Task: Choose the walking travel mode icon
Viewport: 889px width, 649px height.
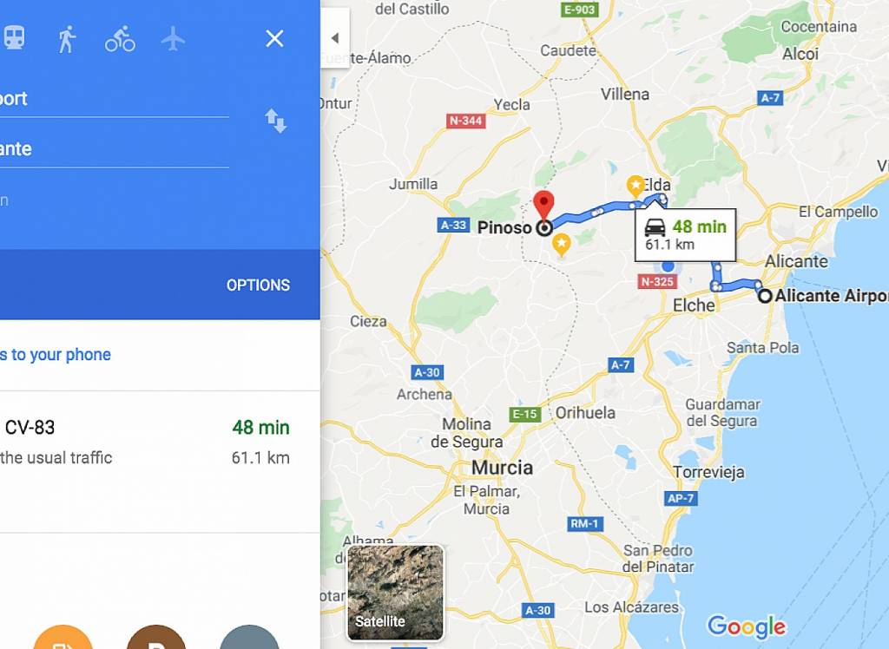Action: [67, 39]
